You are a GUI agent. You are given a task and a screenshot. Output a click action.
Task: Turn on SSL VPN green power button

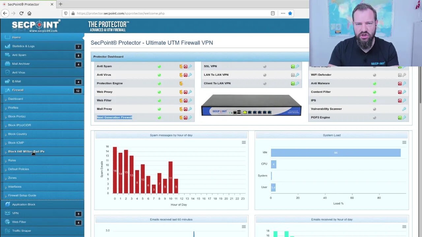(293, 66)
